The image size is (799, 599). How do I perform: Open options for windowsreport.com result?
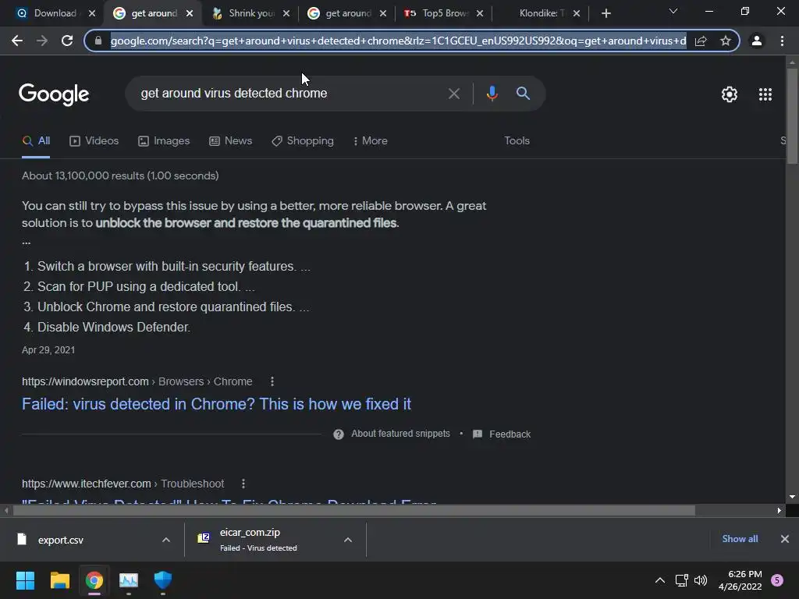tap(272, 381)
